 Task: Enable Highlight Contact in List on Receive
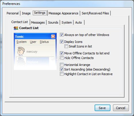click(x=62, y=74)
